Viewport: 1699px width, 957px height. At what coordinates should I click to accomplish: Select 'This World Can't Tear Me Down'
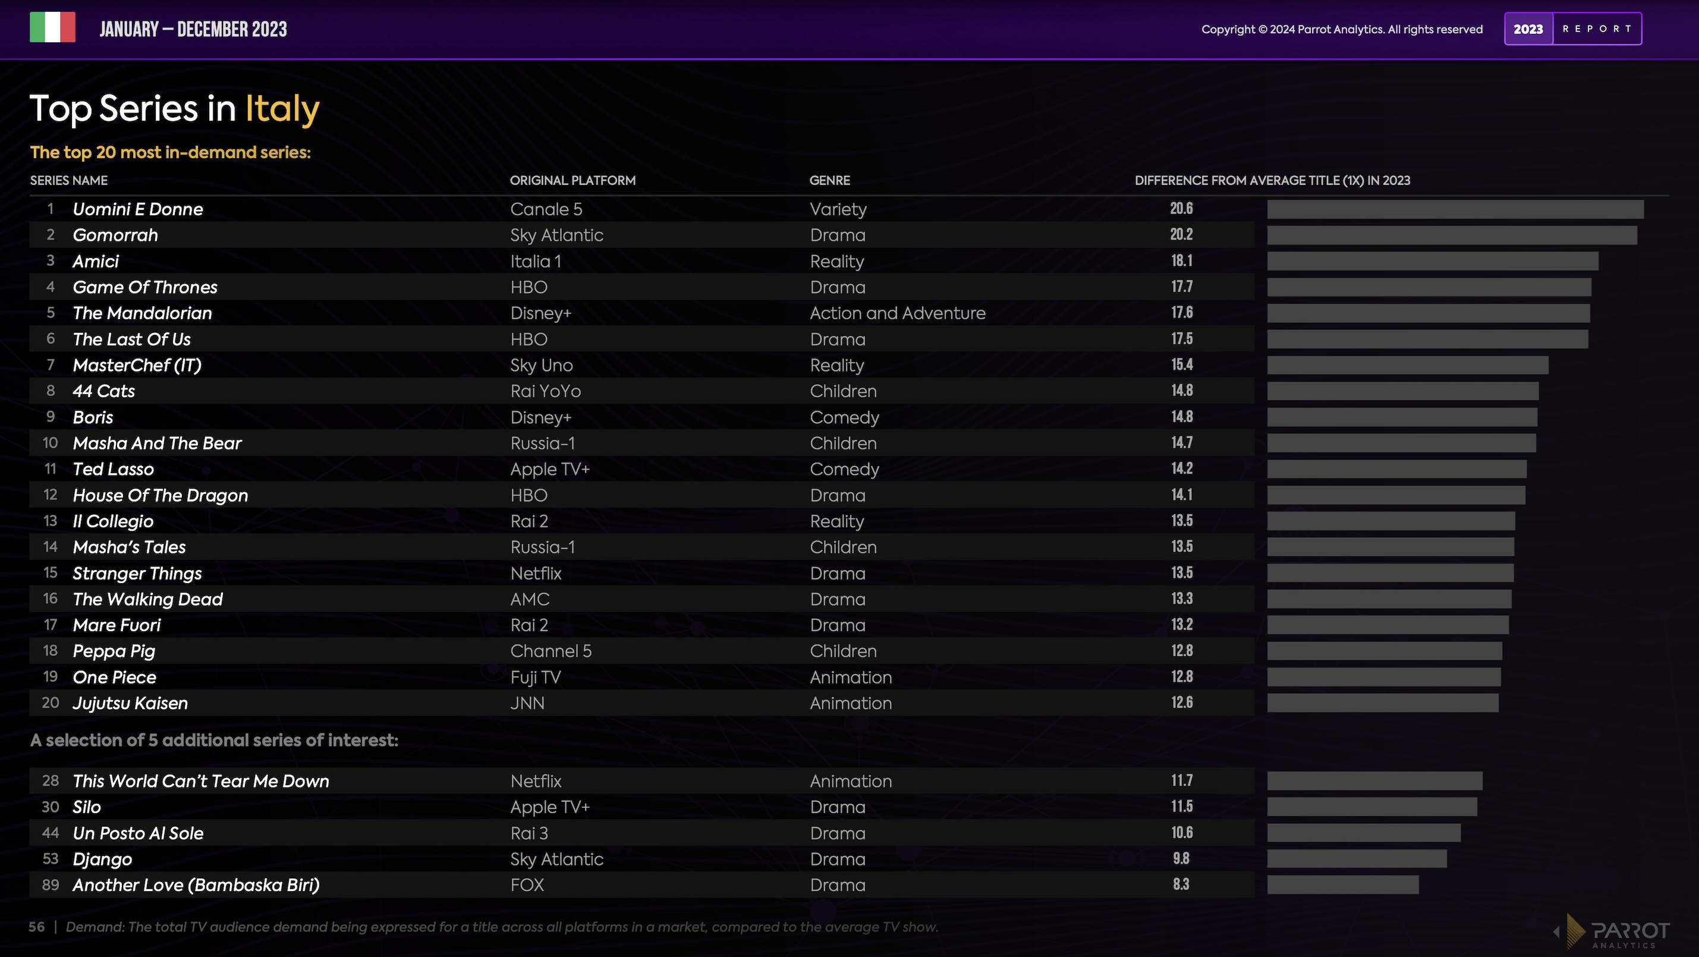tap(200, 781)
